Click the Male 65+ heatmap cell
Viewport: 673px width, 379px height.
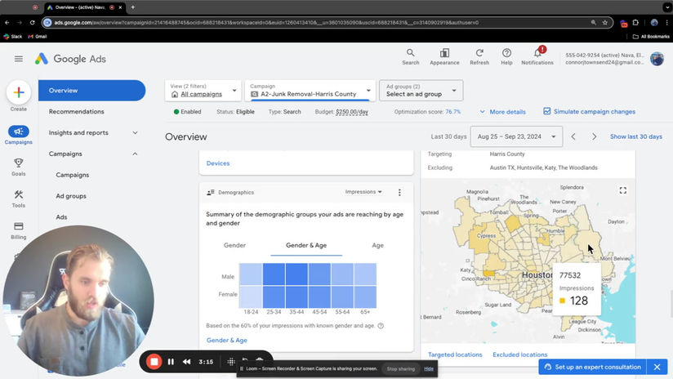coord(365,274)
